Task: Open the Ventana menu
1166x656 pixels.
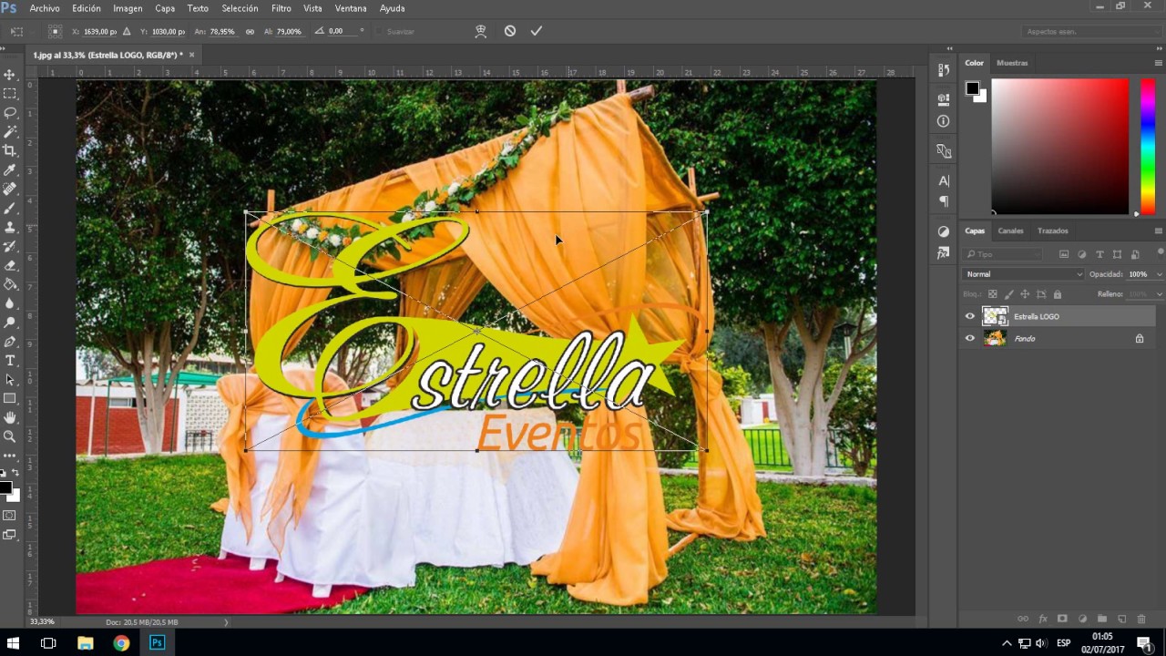Action: [351, 8]
